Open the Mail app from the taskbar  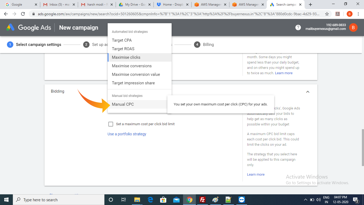pyautogui.click(x=176, y=200)
